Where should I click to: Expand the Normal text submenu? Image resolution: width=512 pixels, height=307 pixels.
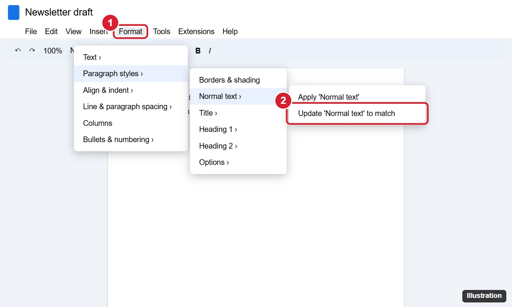(238, 96)
